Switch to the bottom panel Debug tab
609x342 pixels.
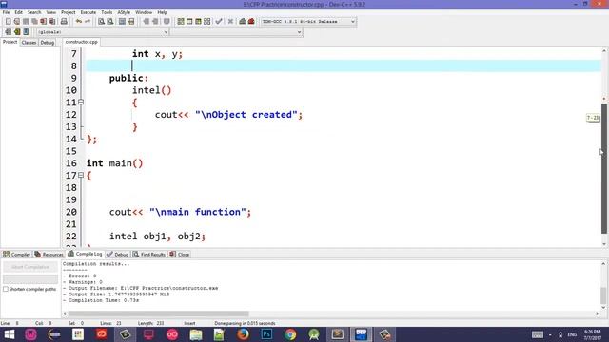coord(118,255)
